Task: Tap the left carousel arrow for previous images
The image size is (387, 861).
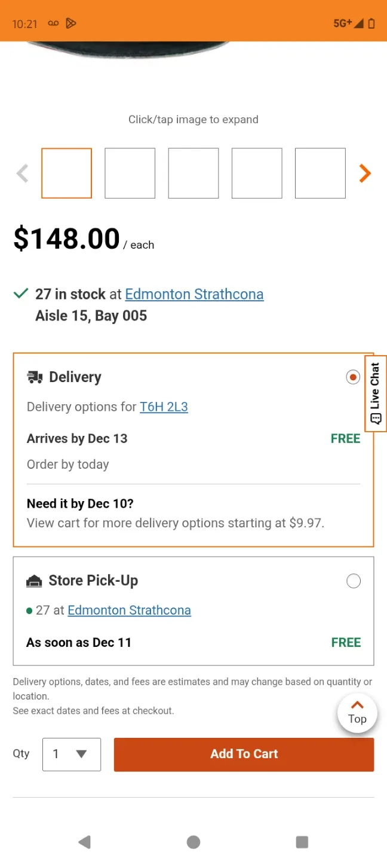Action: tap(23, 173)
